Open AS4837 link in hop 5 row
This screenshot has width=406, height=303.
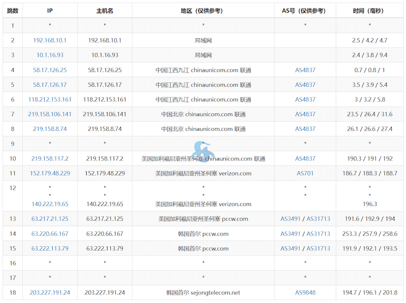coord(306,85)
